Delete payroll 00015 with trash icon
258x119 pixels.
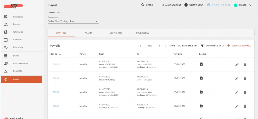[245, 64]
